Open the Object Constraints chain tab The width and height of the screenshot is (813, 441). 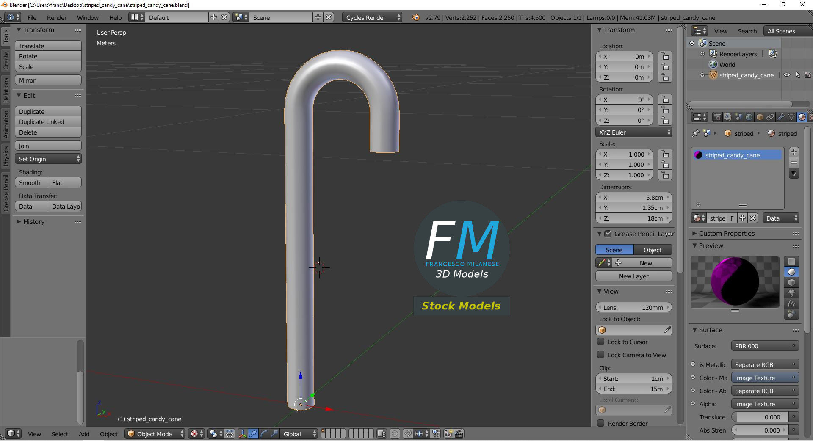pos(770,117)
